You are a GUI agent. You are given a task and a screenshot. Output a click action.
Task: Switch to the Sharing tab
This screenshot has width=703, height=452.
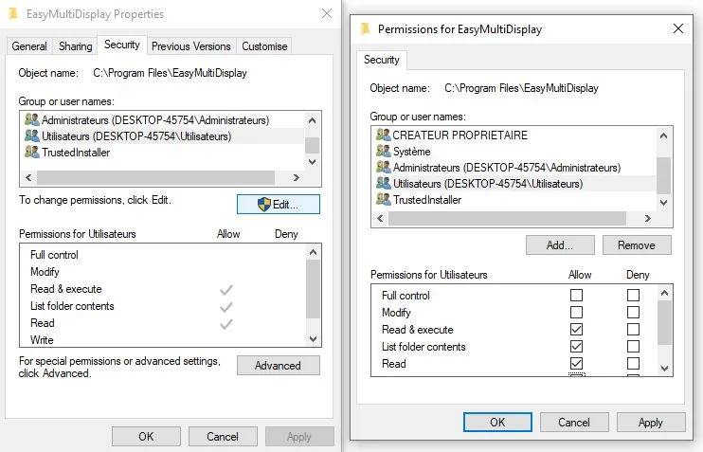(x=76, y=46)
